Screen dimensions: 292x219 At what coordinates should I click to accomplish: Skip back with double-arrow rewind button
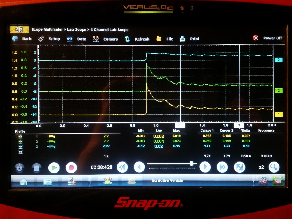click(122, 167)
